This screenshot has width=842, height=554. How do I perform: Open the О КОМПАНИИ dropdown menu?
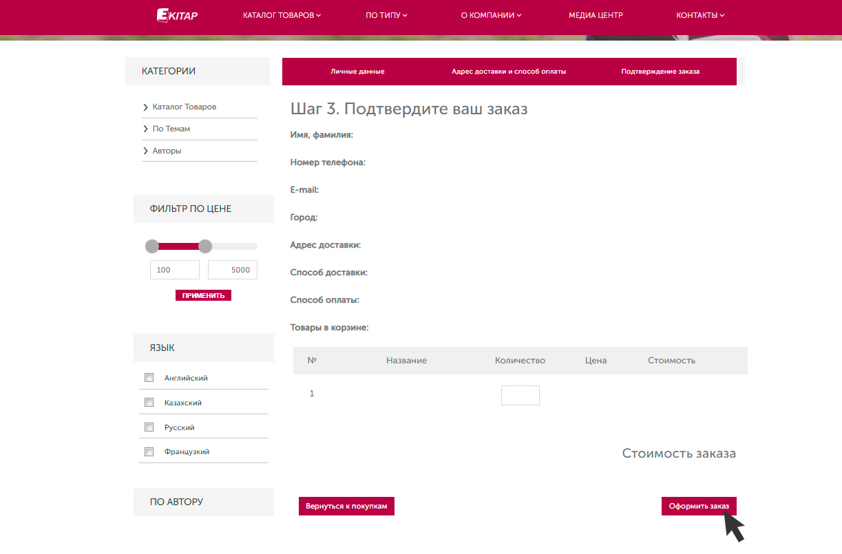click(x=491, y=15)
